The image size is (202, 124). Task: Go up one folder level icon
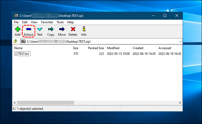[x=15, y=41]
